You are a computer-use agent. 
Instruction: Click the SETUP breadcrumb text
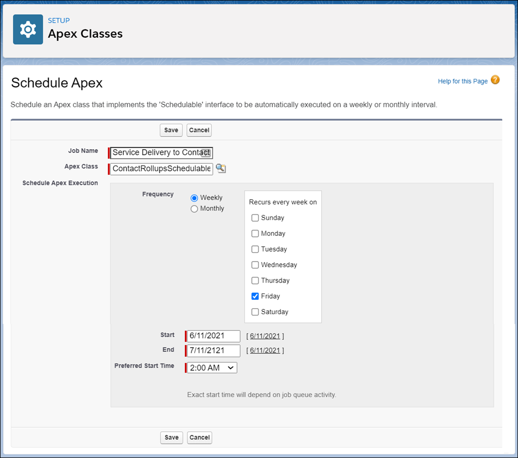point(59,20)
